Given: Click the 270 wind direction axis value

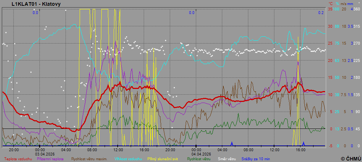Looking at the screenshot, I should (357, 43).
